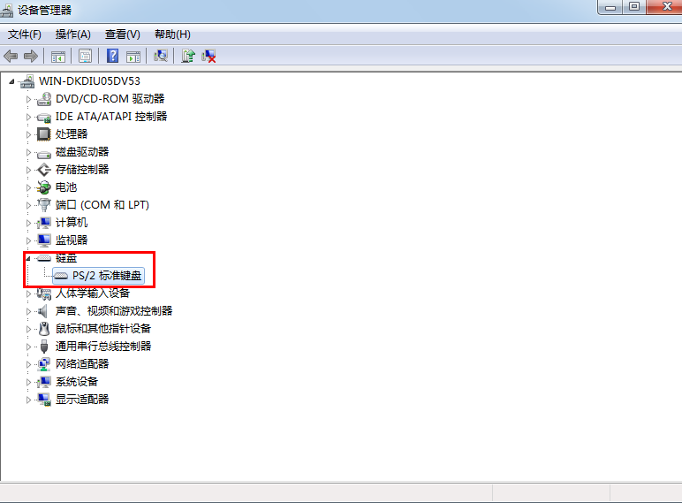Select the 电池 battery icon
This screenshot has width=682, height=503.
click(43, 187)
